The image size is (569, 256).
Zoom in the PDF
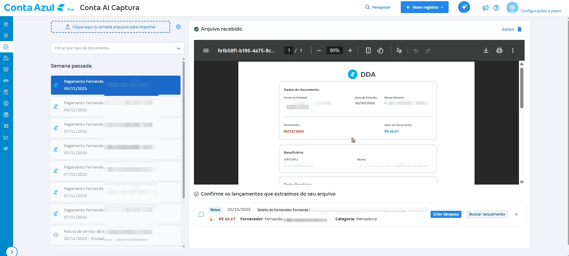point(350,51)
